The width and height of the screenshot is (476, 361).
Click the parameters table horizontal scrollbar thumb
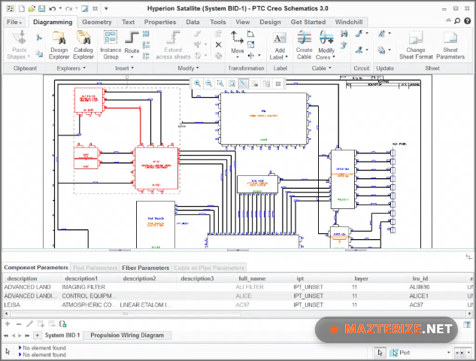(x=126, y=314)
